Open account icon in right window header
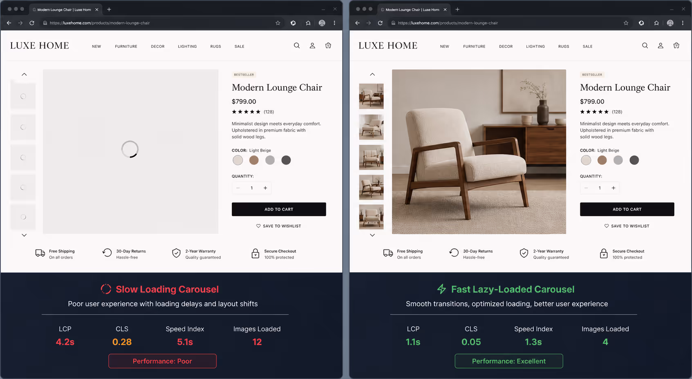Screen dimensions: 692x379 click(661, 46)
